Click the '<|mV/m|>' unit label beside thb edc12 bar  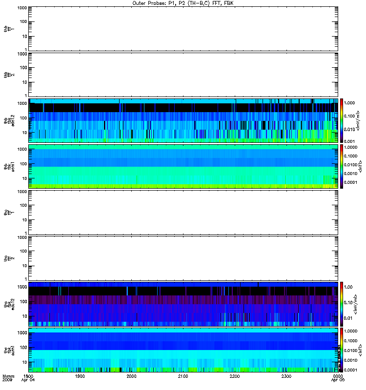coord(358,120)
